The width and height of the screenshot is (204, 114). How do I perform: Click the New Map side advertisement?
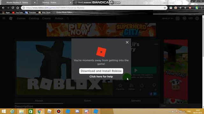[x=176, y=71]
